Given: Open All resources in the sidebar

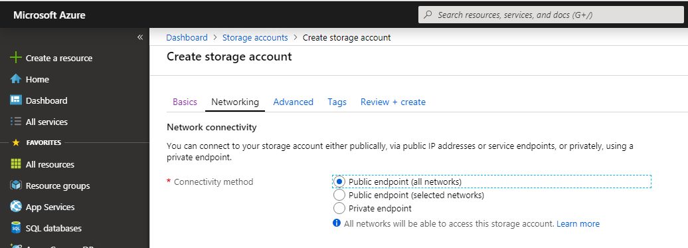Looking at the screenshot, I should pyautogui.click(x=50, y=165).
